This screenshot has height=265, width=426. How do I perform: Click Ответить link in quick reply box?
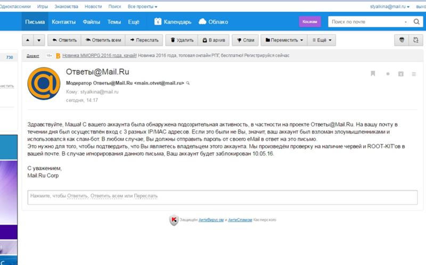click(x=77, y=196)
